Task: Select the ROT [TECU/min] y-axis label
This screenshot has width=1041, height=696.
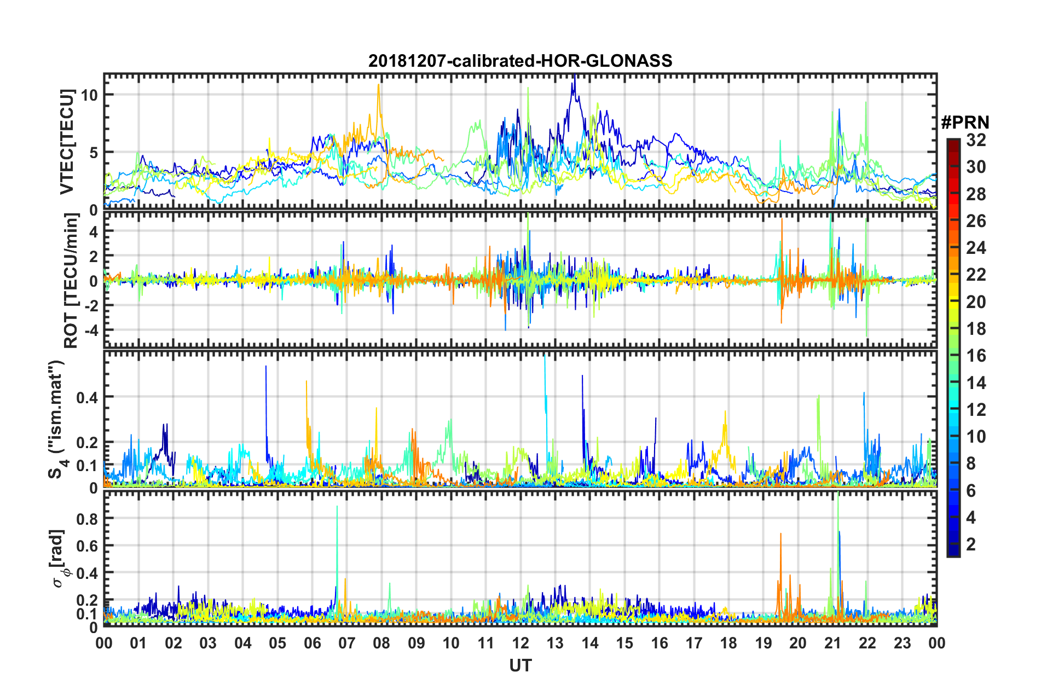Action: (x=71, y=281)
